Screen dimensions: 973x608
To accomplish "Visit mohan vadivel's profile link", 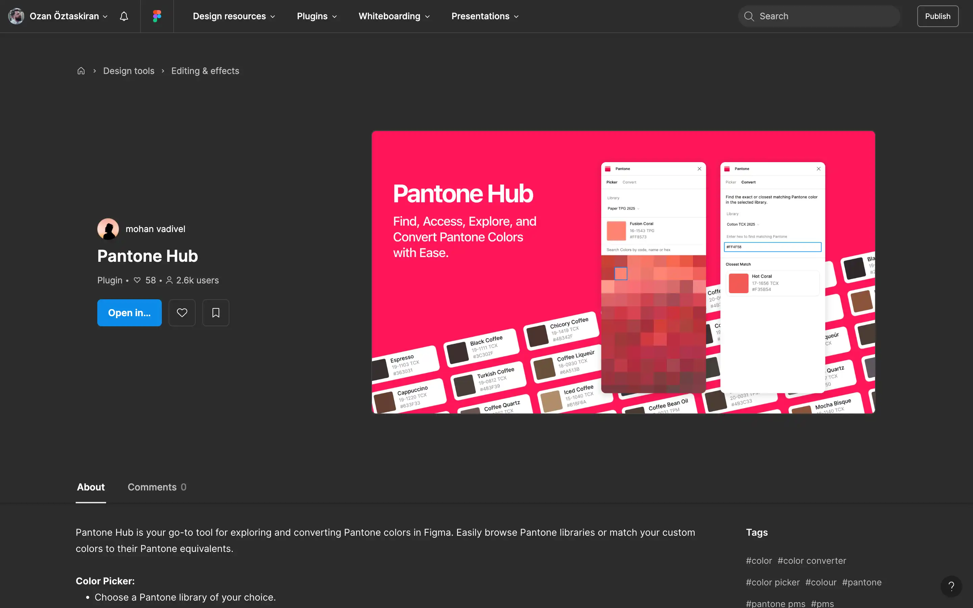I will 155,229.
